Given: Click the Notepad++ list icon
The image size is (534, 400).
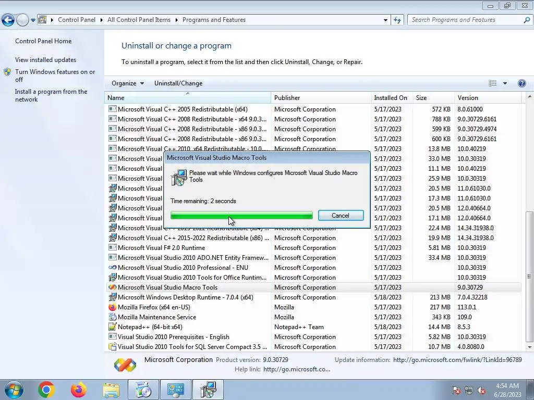Looking at the screenshot, I should click(113, 327).
